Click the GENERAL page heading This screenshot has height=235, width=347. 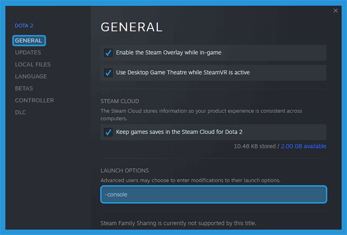pos(131,27)
